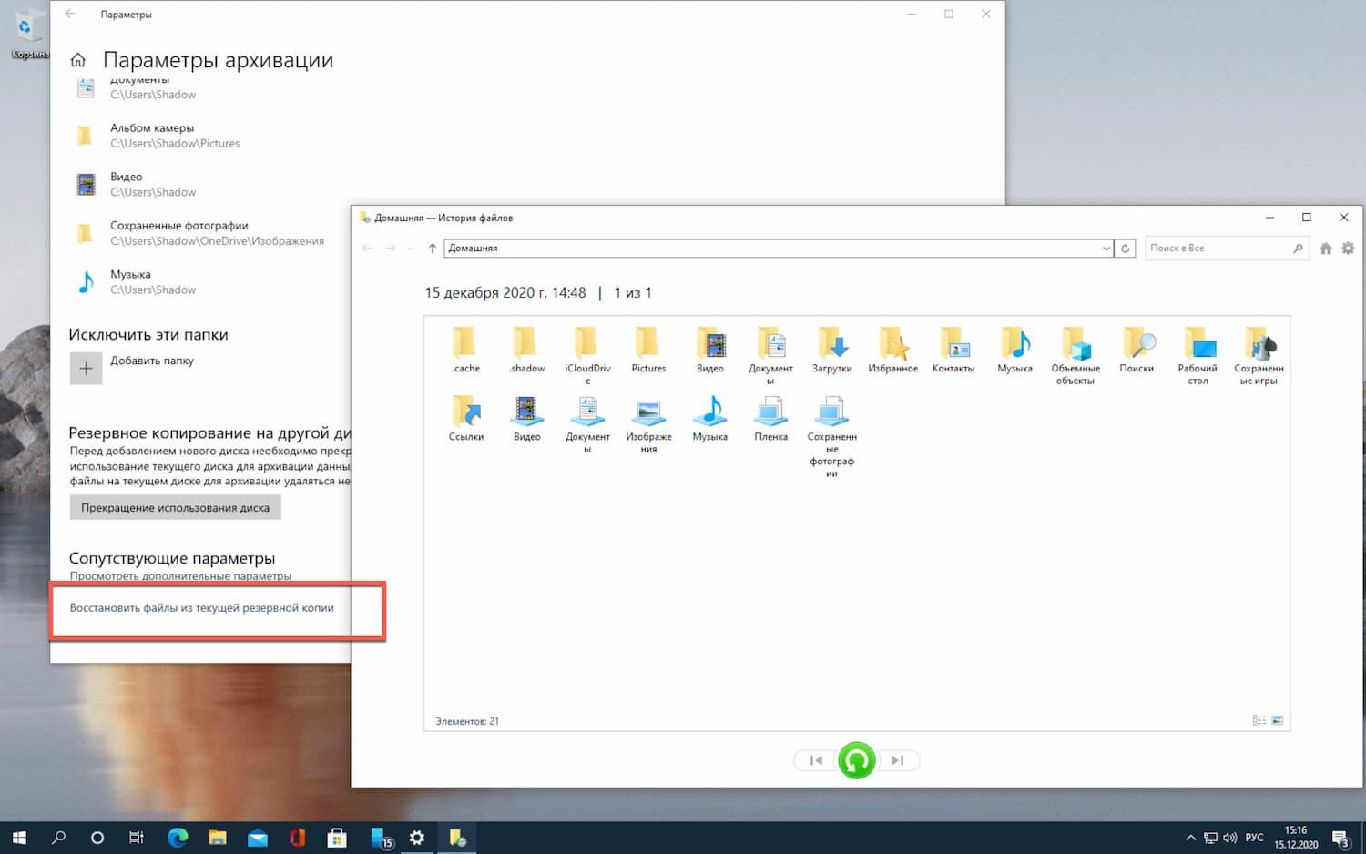Switch the РУС input language indicator

pos(1254,838)
